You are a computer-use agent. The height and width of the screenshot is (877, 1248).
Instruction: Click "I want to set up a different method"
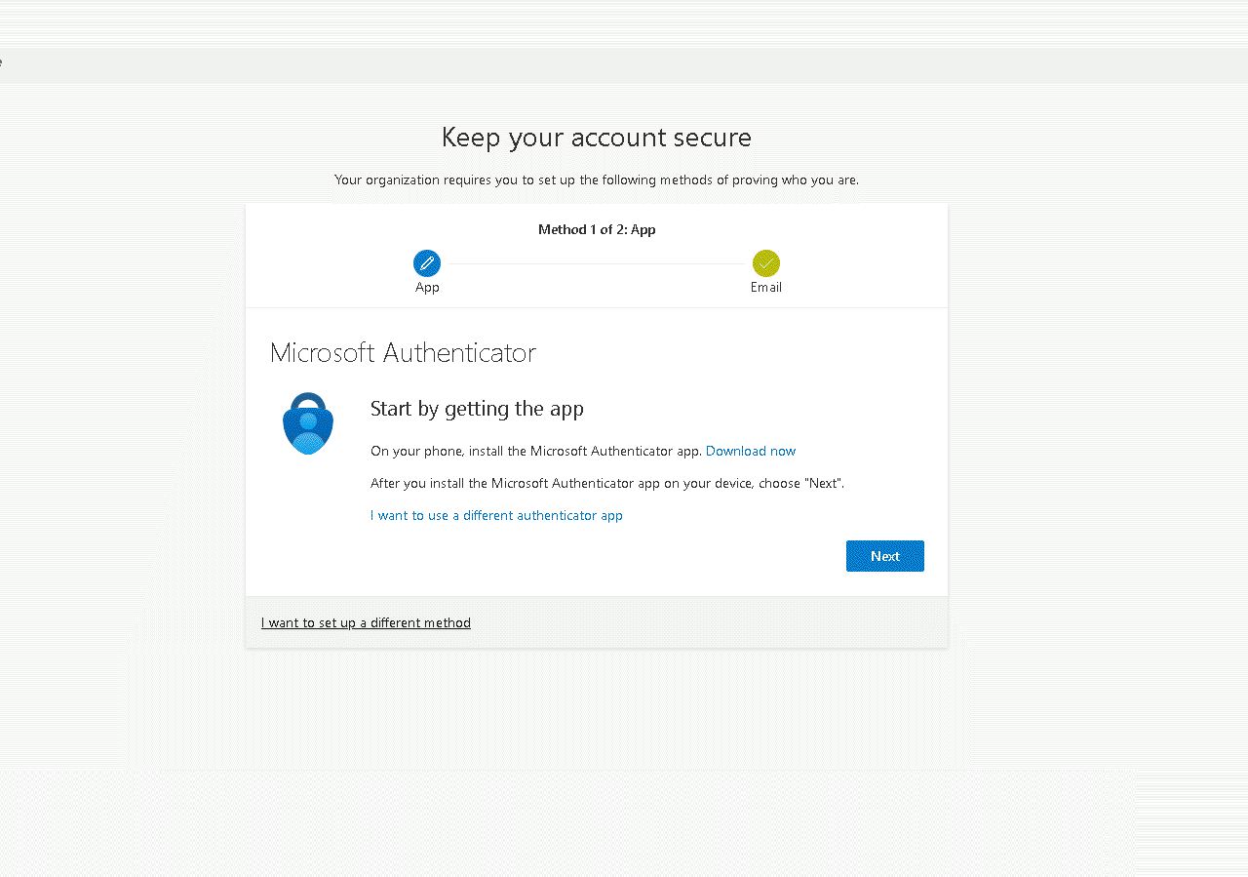point(366,622)
